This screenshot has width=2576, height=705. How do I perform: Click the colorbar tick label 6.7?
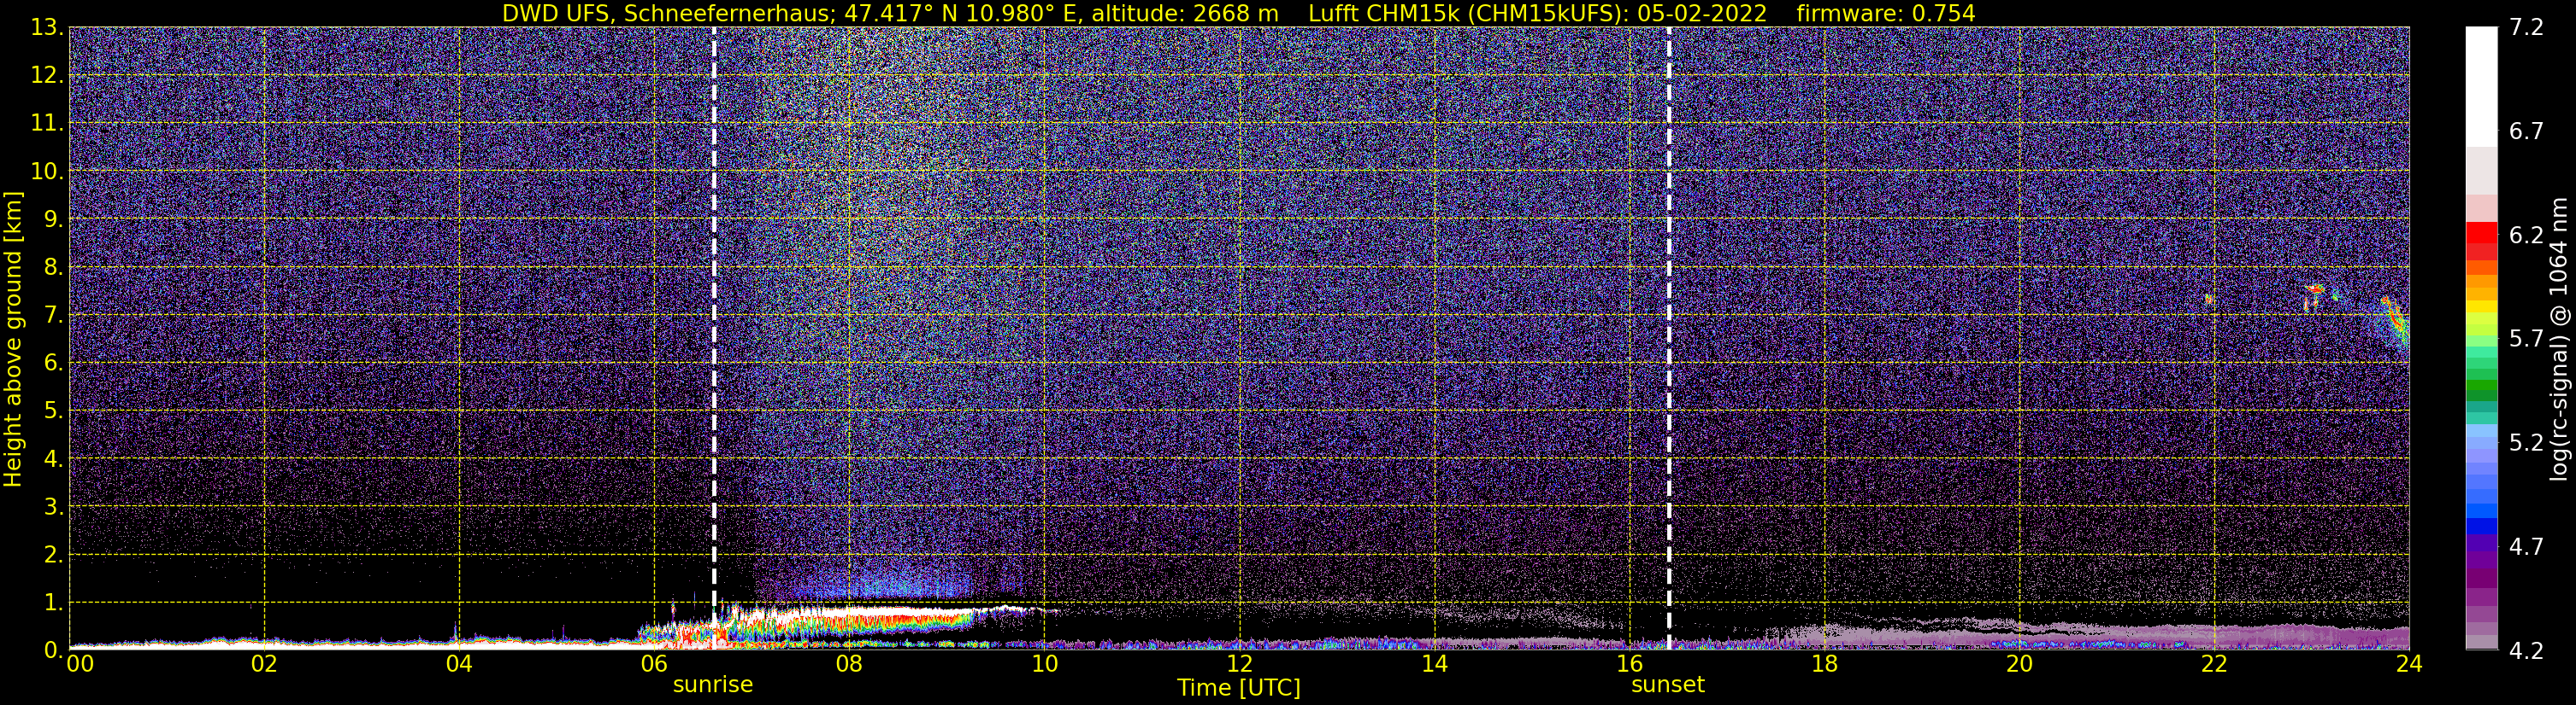2526,131
